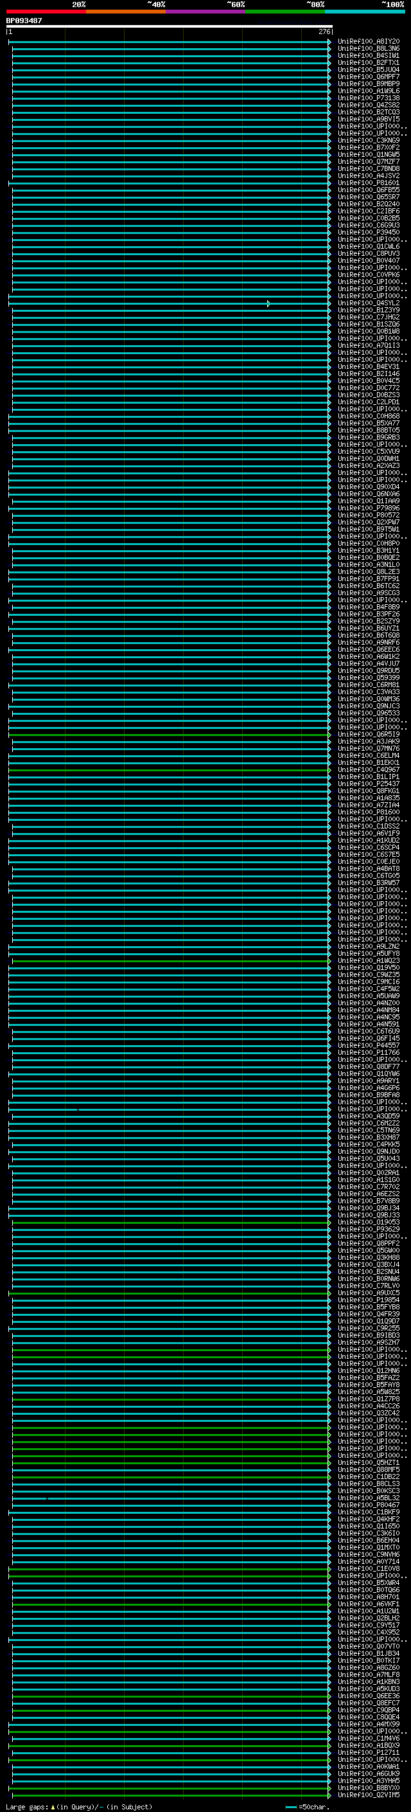This screenshot has height=1812, width=411.
Task: Click UniRef100_C9QBP4 hit name
Action: [x=369, y=1710]
